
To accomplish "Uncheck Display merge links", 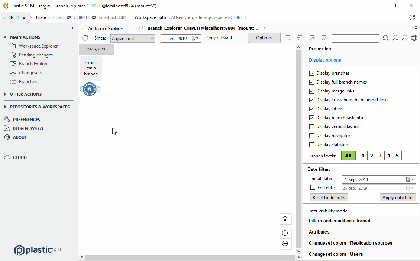I will 311,91.
